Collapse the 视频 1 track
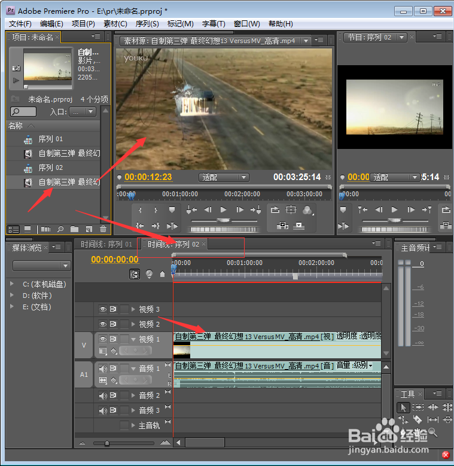454x466 pixels. (x=133, y=339)
